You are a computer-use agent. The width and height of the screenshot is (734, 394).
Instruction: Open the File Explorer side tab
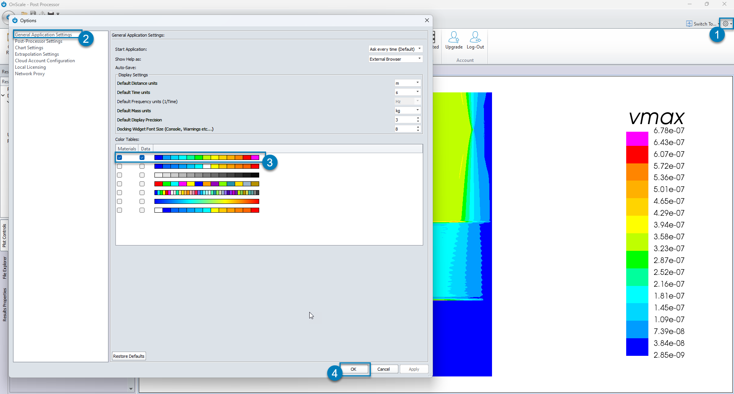click(x=5, y=268)
